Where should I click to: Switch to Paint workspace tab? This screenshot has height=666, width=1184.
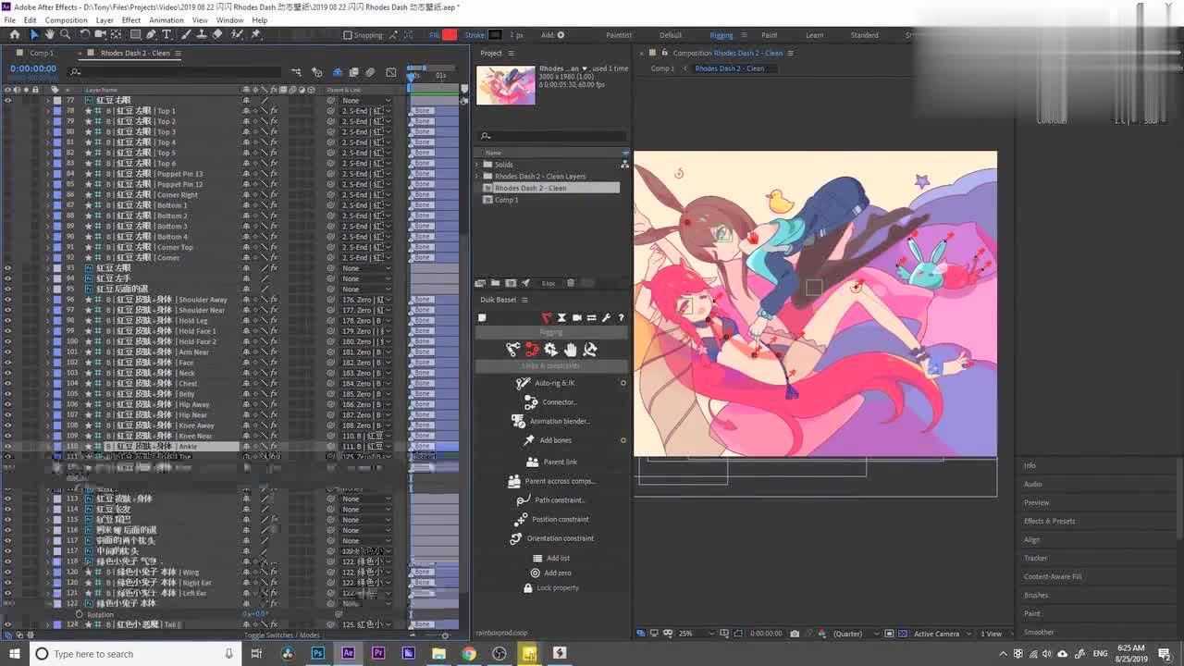(770, 35)
